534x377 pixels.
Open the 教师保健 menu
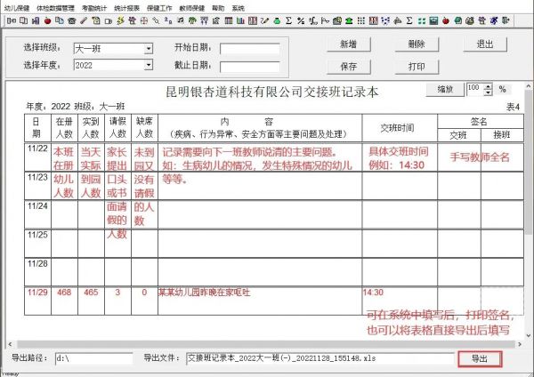tap(192, 8)
